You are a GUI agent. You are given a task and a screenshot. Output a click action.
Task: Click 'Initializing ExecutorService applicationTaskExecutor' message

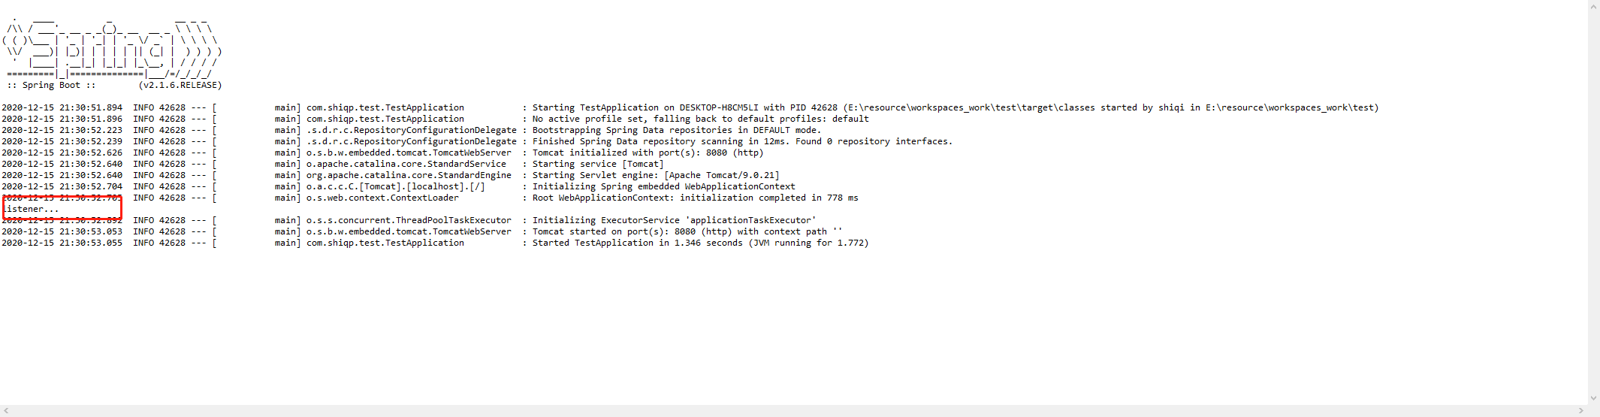pos(674,220)
